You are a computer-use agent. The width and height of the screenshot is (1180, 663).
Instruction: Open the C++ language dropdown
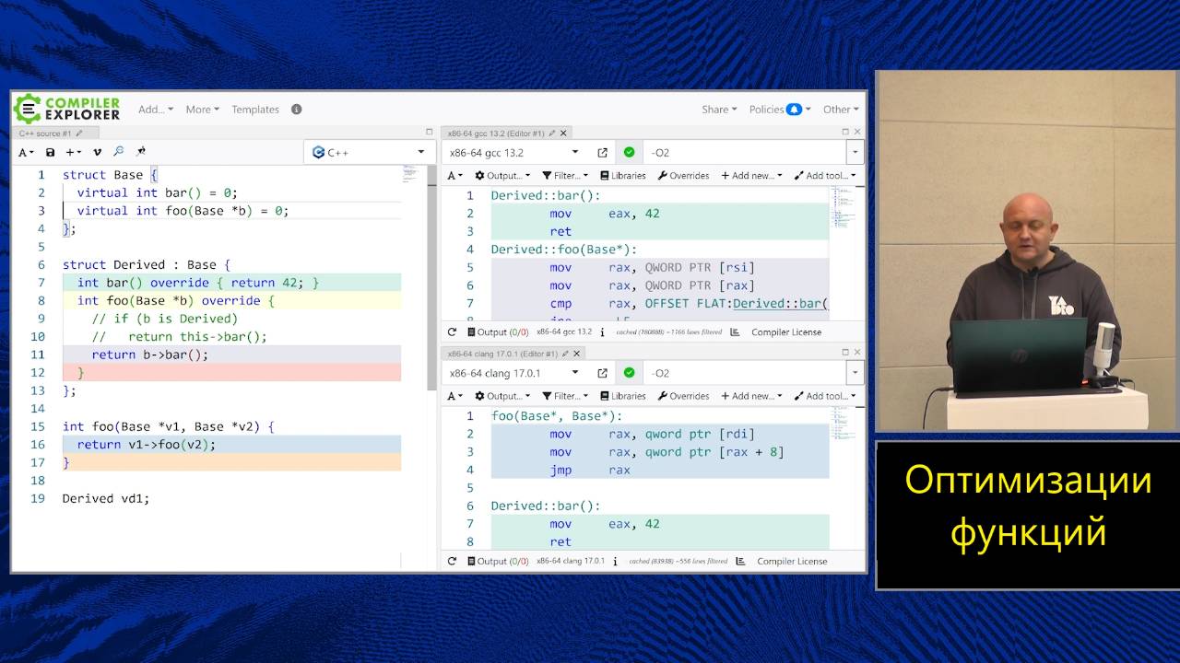(369, 152)
